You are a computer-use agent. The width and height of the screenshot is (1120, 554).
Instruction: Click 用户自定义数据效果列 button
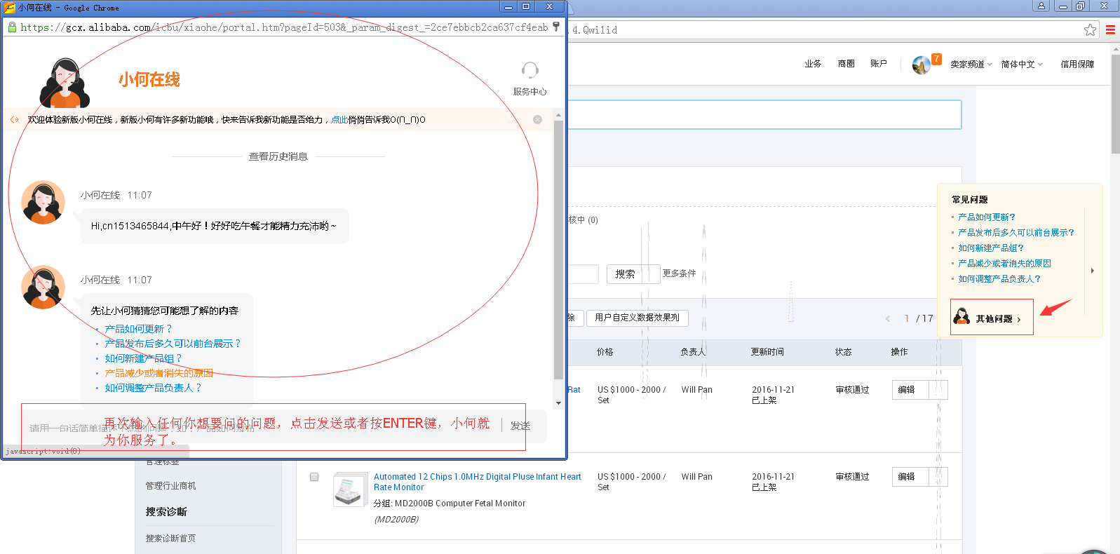point(637,318)
